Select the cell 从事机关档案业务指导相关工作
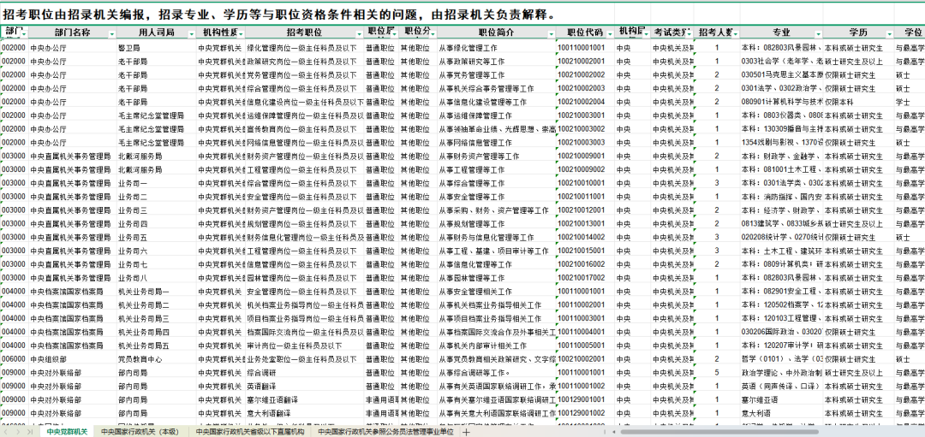The width and height of the screenshot is (925, 437). (x=496, y=305)
